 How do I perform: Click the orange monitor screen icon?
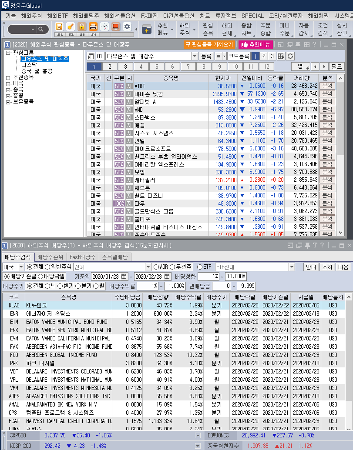point(116,27)
